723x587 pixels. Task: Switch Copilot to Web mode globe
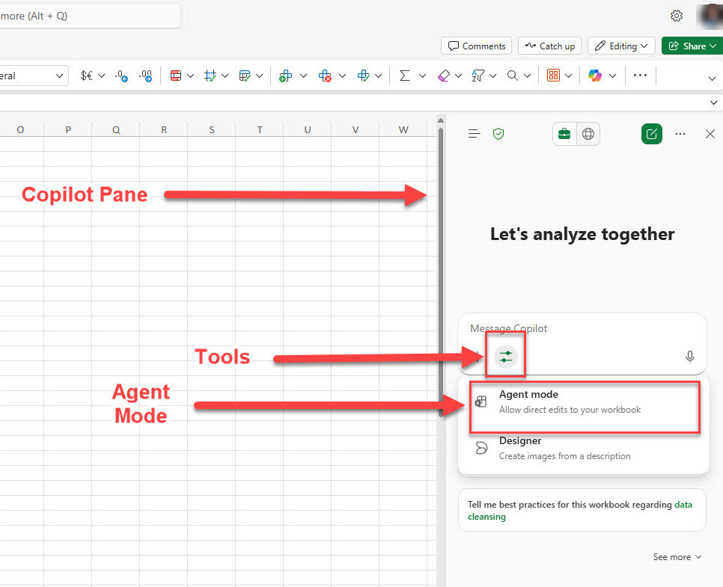coord(588,134)
